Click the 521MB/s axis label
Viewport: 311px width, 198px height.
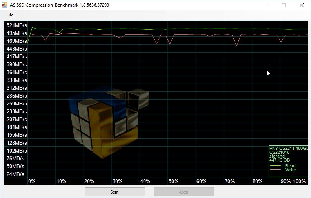[x=16, y=25]
